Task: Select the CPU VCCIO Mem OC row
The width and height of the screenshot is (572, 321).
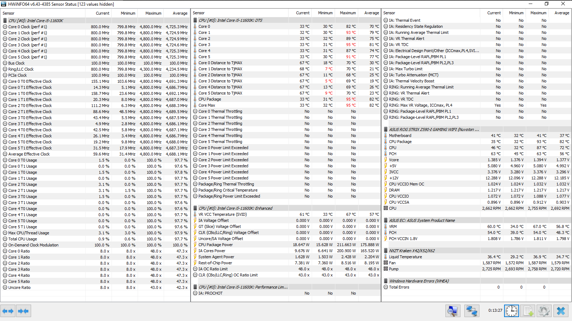Action: pos(477,184)
